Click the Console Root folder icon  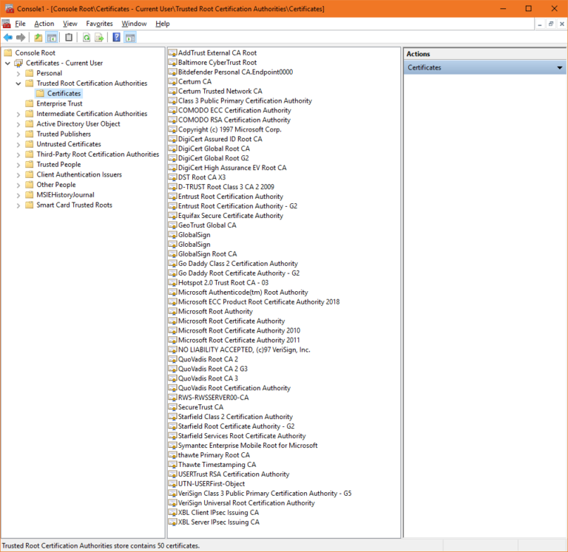[8, 53]
